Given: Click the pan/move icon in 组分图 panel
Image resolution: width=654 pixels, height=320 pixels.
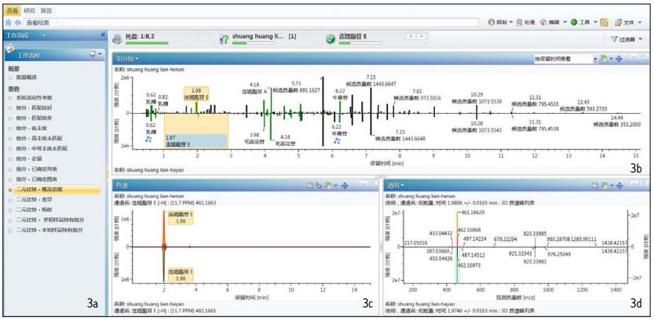Looking at the screenshot, I should (619, 59).
